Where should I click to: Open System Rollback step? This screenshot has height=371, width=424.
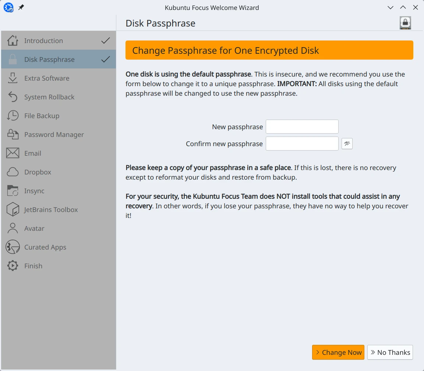coord(59,97)
